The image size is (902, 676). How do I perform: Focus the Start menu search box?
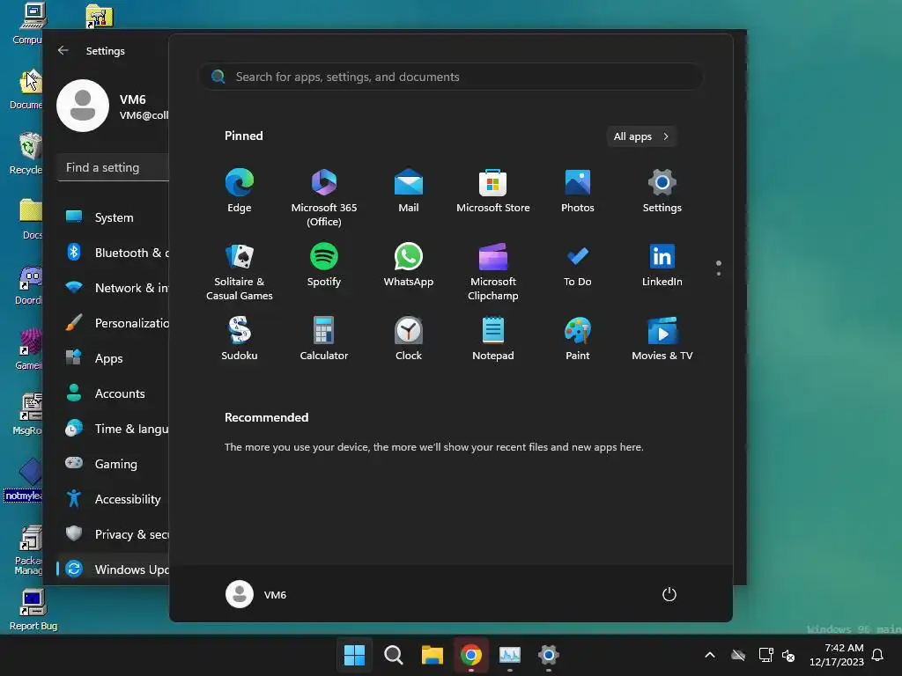pyautogui.click(x=451, y=77)
